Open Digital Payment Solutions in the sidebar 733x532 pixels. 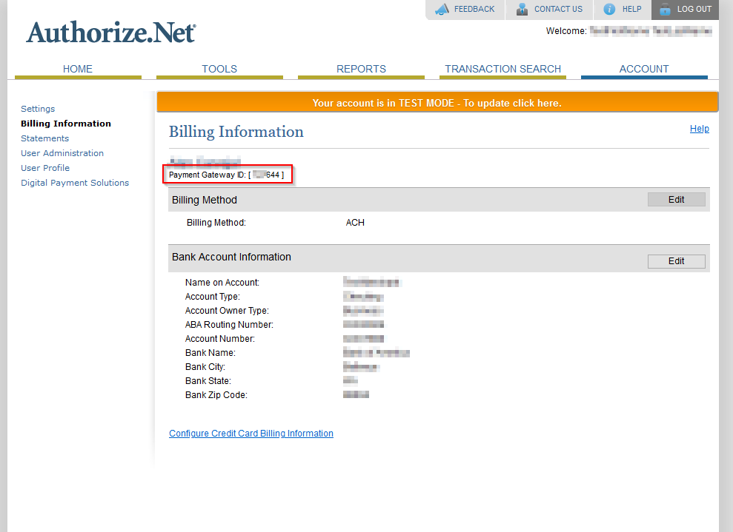tap(75, 183)
